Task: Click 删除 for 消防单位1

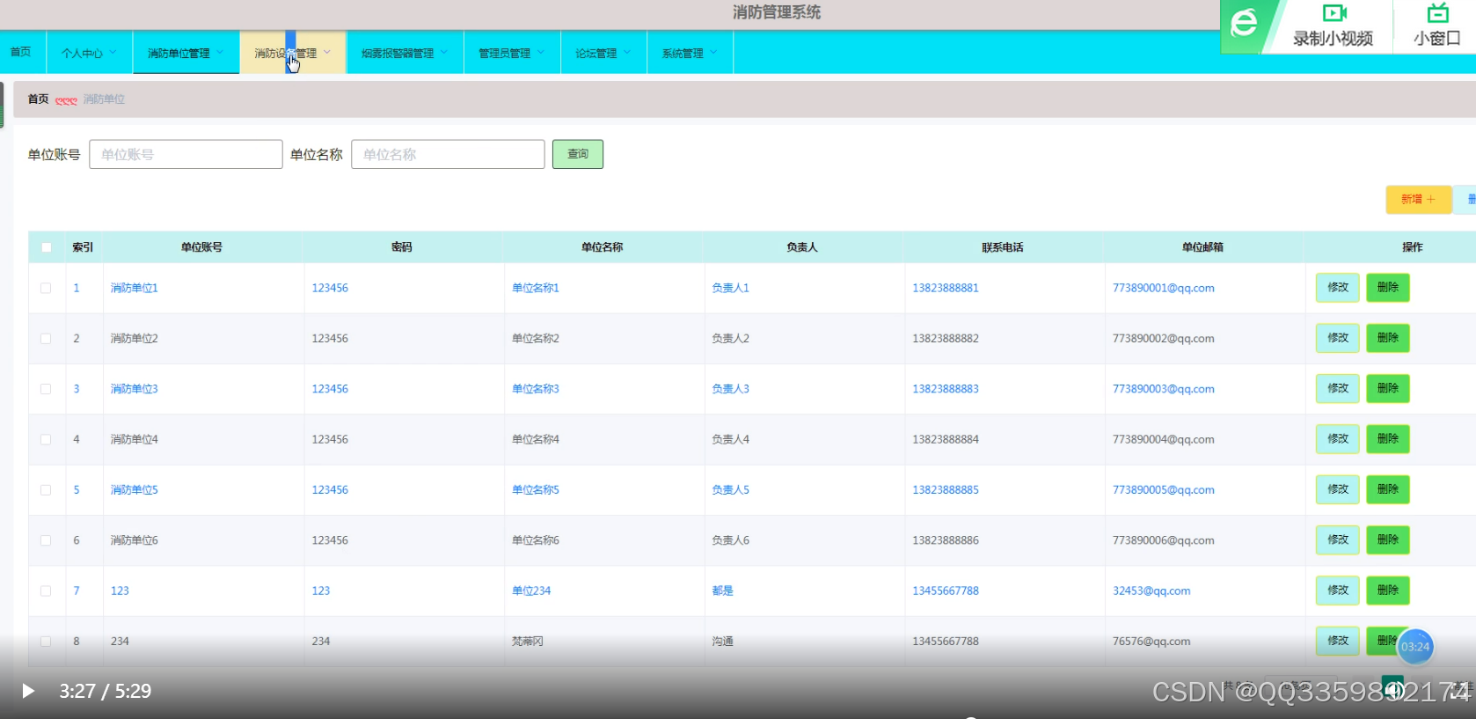Action: 1388,288
